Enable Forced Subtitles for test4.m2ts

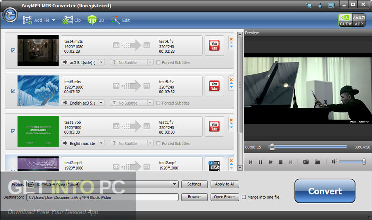pyautogui.click(x=158, y=63)
